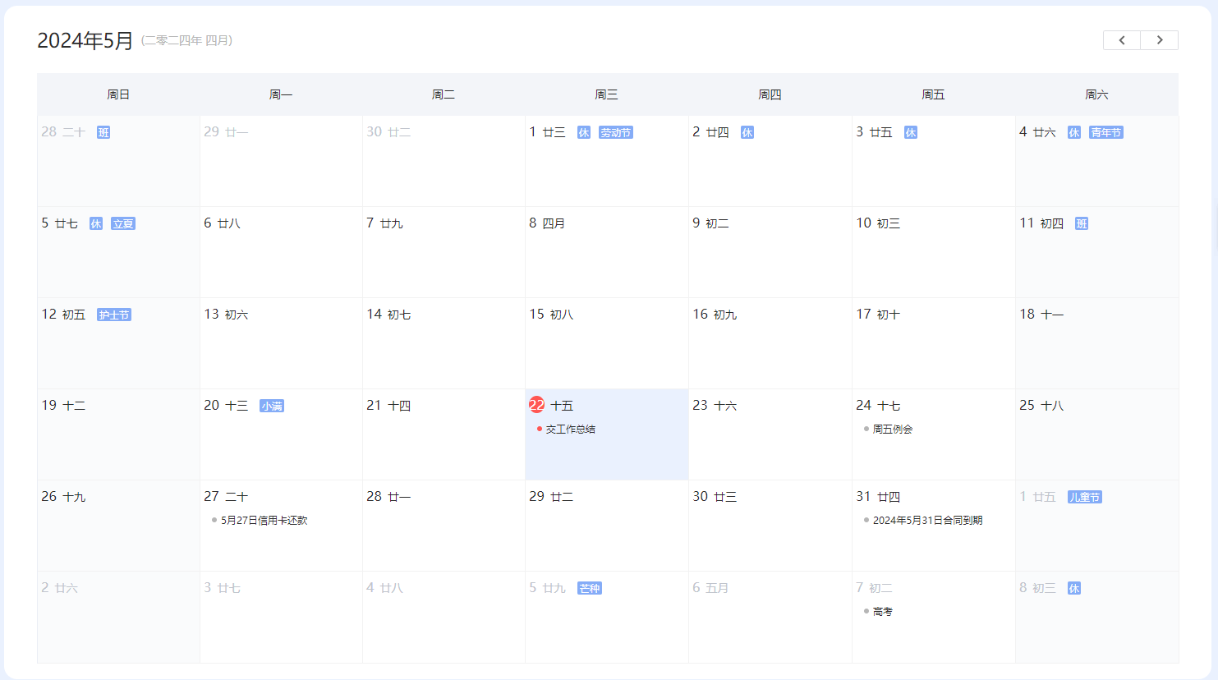Select date 28 廿一 in May
Screen dimensions: 1218x680
point(444,526)
